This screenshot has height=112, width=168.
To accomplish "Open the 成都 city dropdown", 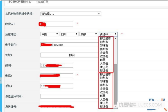I will click(89, 34).
